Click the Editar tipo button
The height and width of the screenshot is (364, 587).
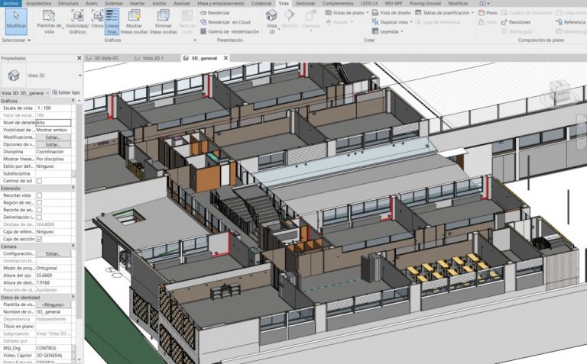pyautogui.click(x=66, y=92)
